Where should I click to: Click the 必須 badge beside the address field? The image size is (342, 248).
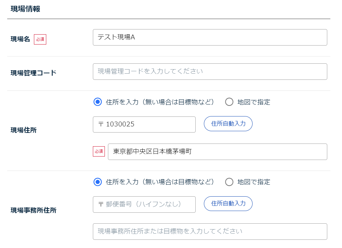pyautogui.click(x=99, y=151)
